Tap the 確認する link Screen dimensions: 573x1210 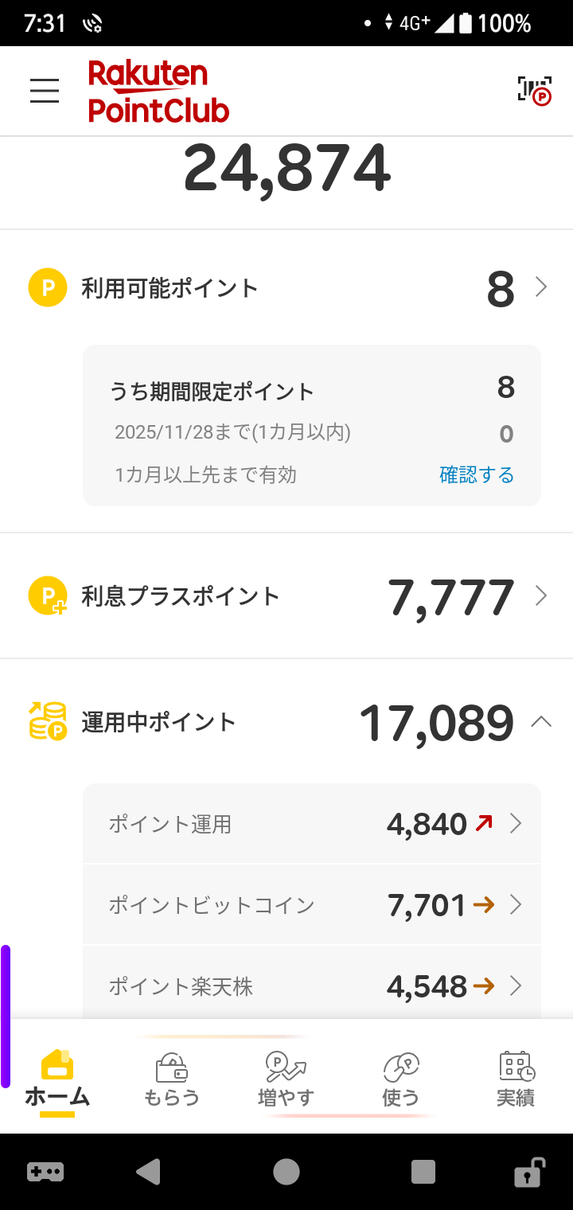(x=477, y=475)
